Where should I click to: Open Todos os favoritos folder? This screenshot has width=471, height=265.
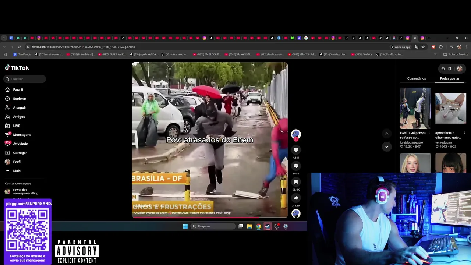coord(456,54)
